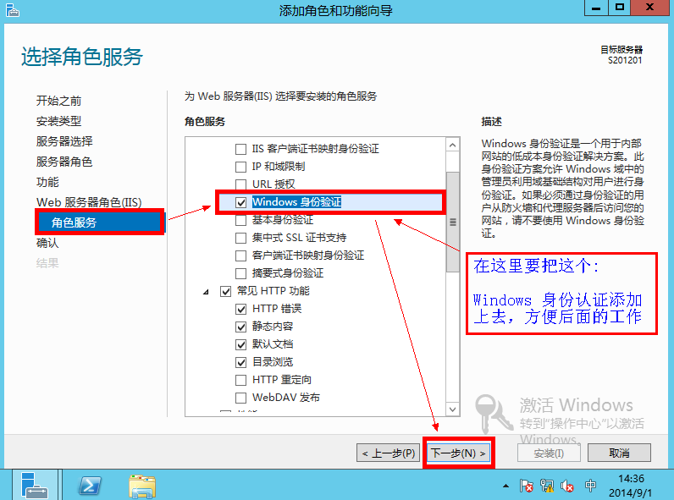Click the 下一步(N) button
The width and height of the screenshot is (674, 500).
click(x=458, y=453)
